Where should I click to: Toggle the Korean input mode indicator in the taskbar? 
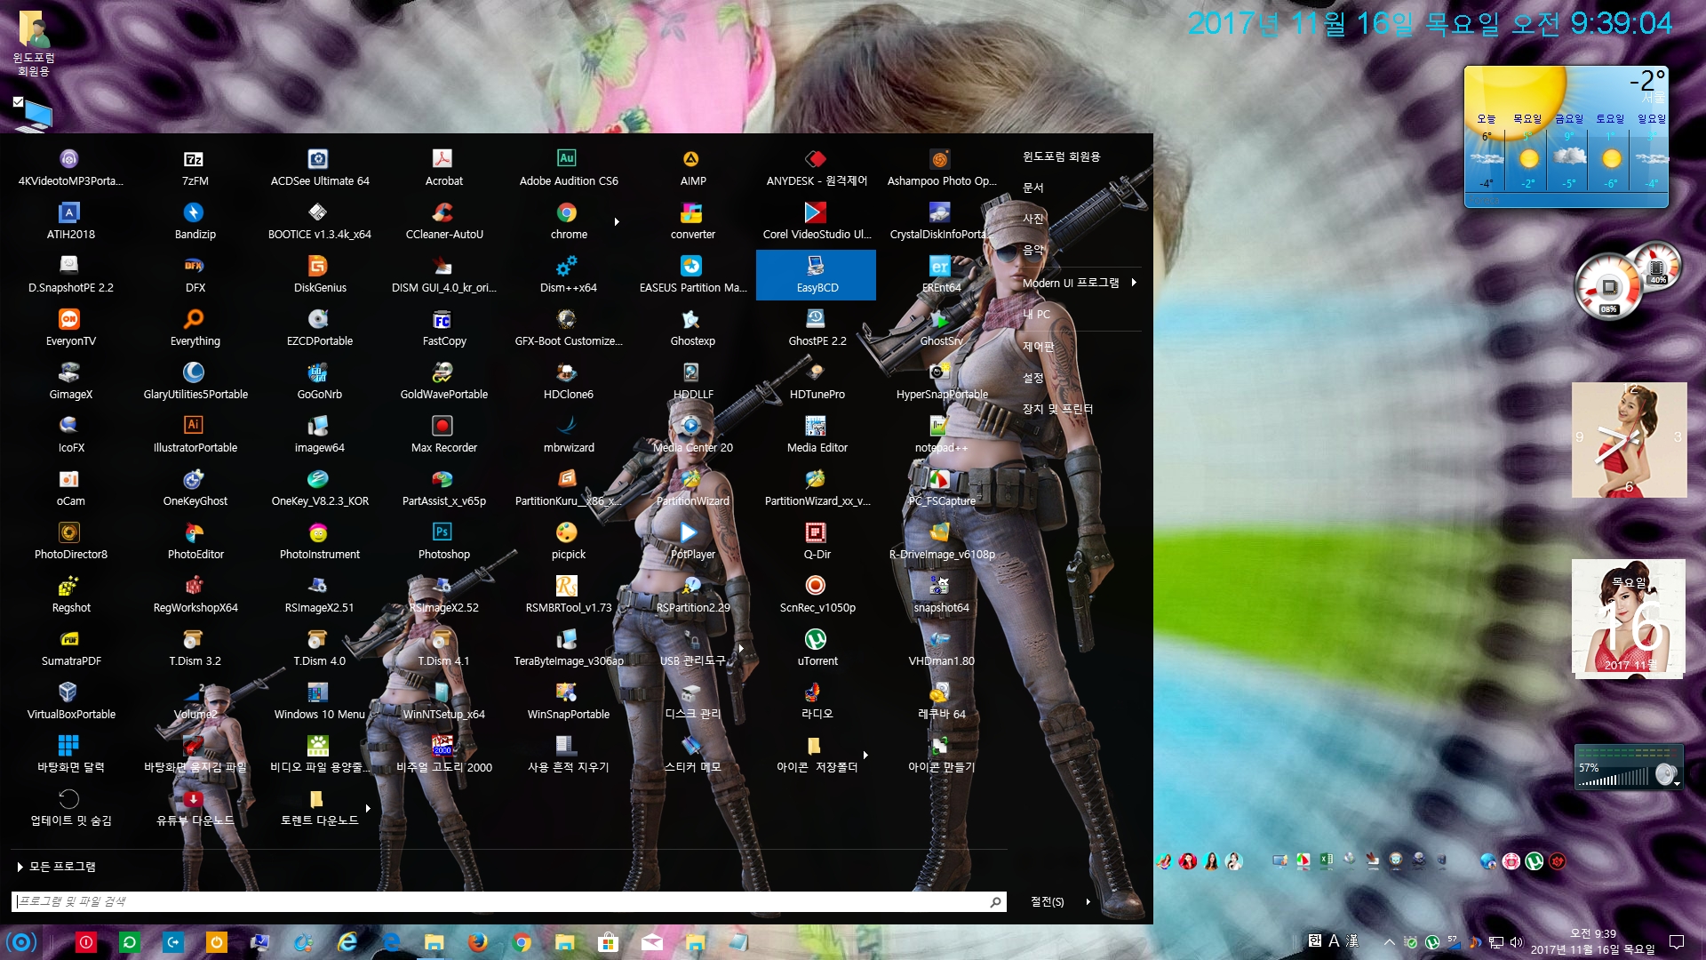1315,940
